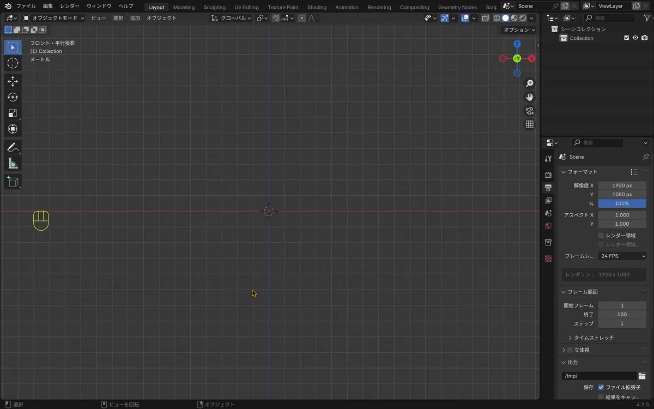Select the Add Cube tool

(13, 182)
